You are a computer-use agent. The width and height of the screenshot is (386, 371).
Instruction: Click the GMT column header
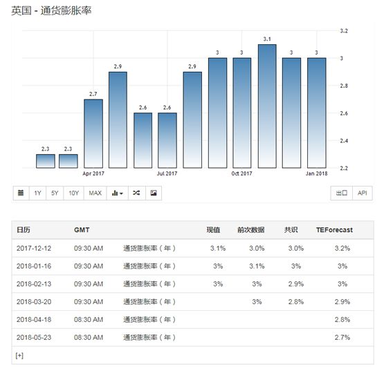coord(82,230)
